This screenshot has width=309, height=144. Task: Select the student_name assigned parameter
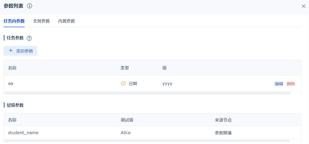23,133
